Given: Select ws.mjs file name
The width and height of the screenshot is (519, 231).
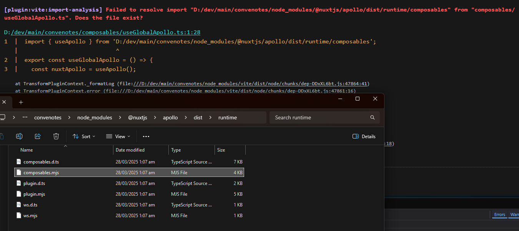Looking at the screenshot, I should pyautogui.click(x=30, y=216).
